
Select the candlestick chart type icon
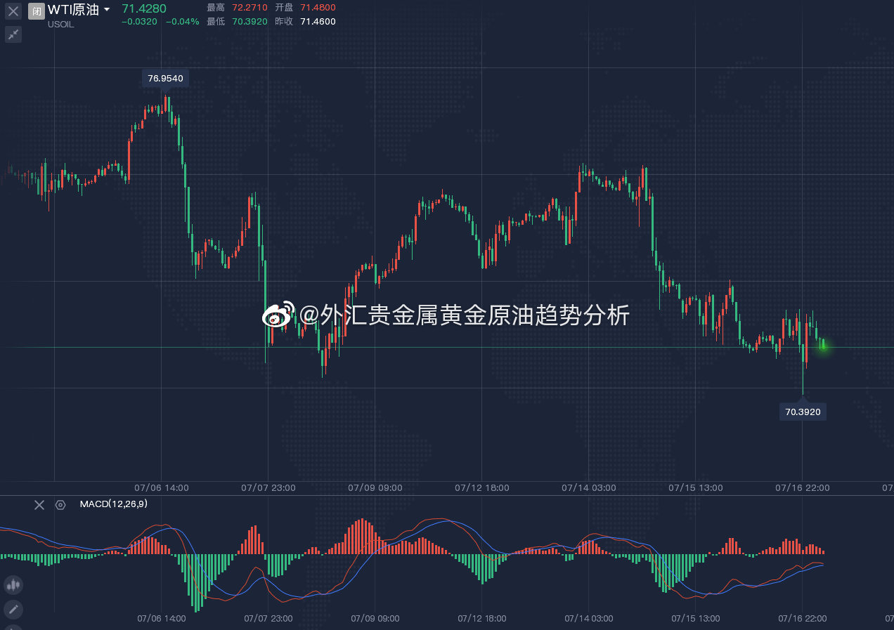(13, 584)
